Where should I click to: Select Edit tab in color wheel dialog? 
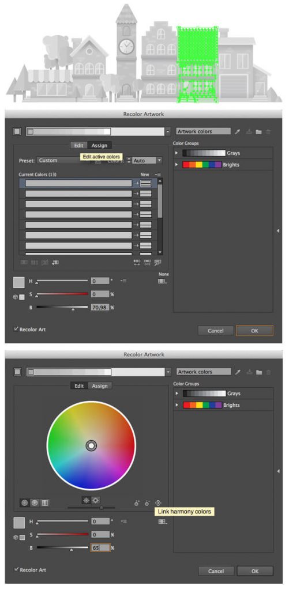click(x=79, y=385)
